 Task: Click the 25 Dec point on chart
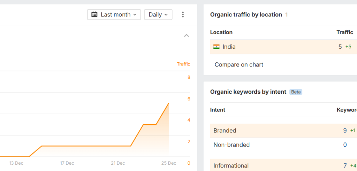point(169,103)
